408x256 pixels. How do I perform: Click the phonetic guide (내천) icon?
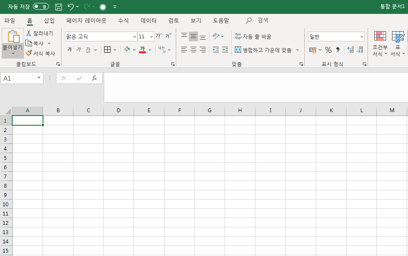point(161,49)
